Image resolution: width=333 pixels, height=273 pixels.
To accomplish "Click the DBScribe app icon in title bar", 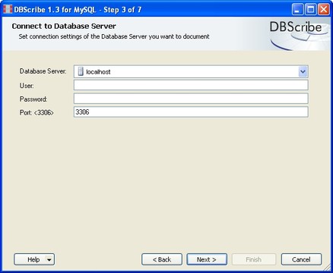I will tap(8, 10).
